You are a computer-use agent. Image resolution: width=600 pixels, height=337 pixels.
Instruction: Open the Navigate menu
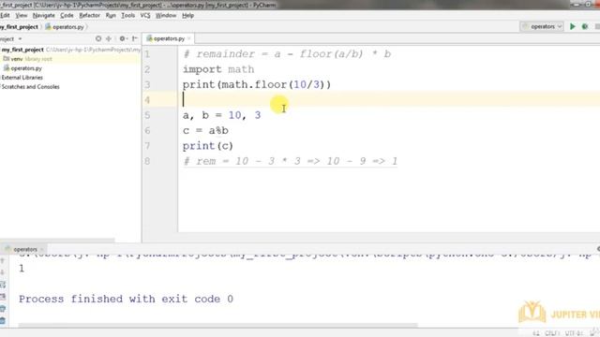(44, 15)
